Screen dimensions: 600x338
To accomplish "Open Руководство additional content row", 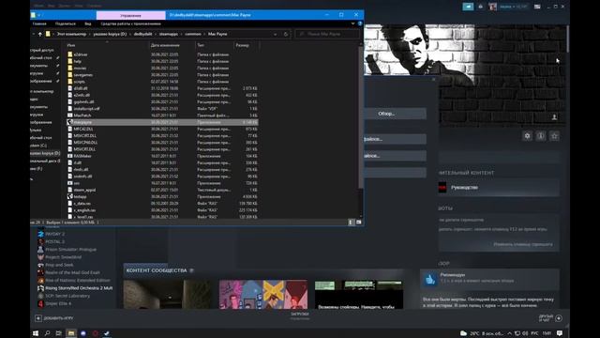I will pos(499,188).
